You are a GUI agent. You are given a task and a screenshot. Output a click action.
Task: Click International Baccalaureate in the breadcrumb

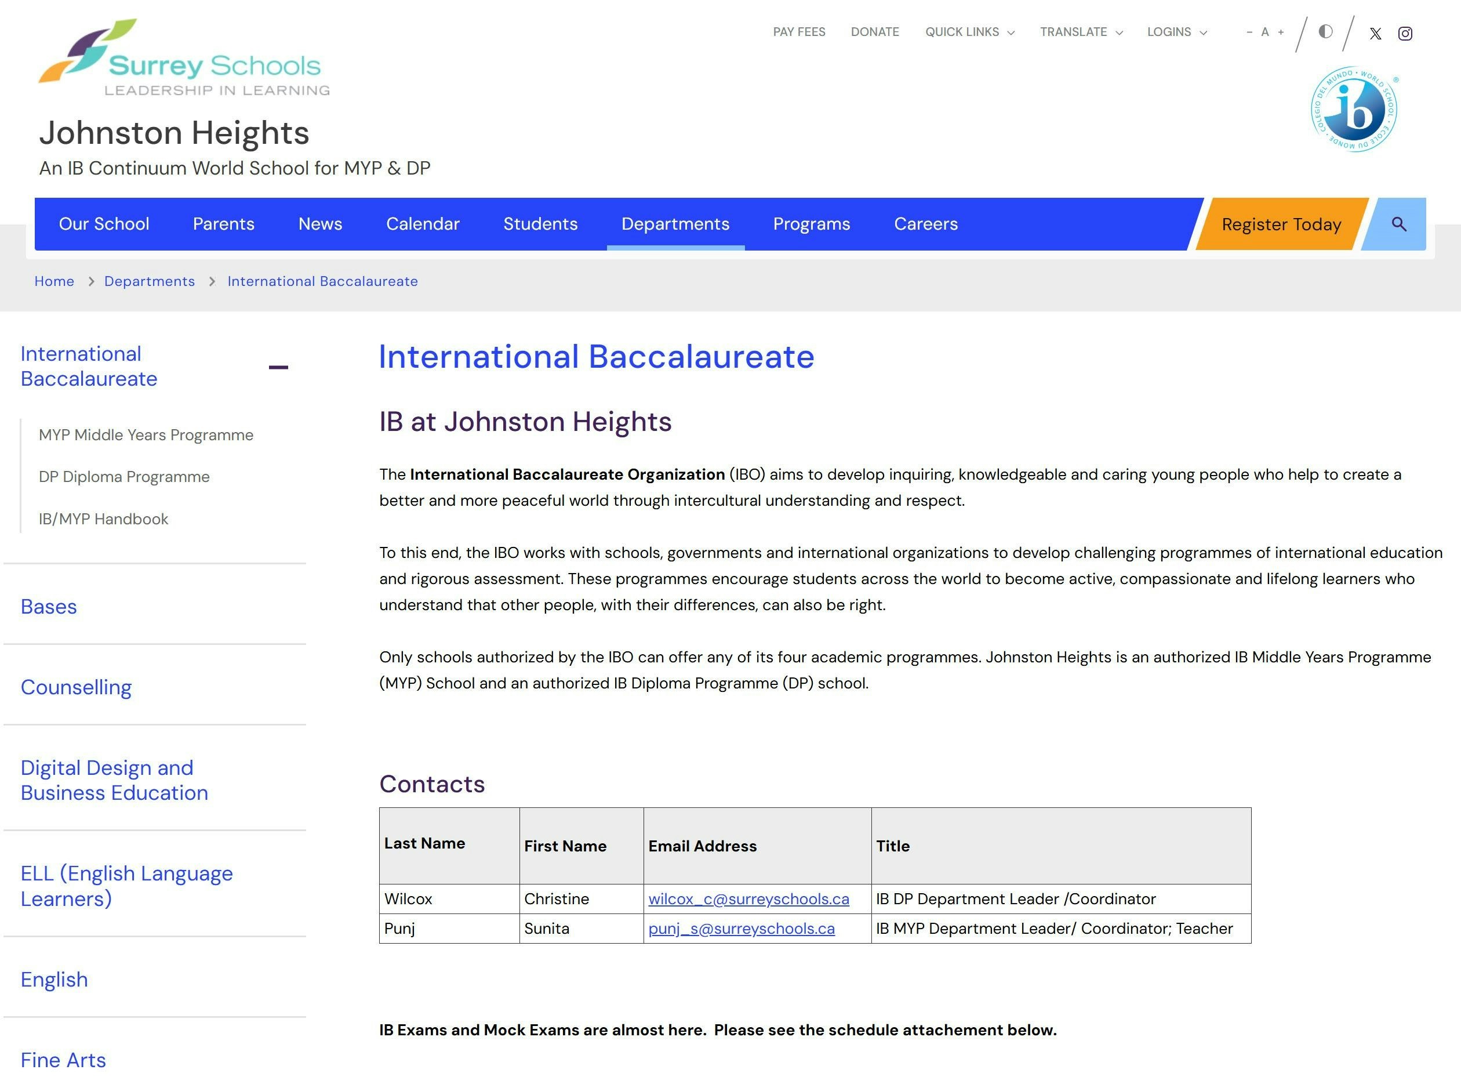click(x=322, y=281)
